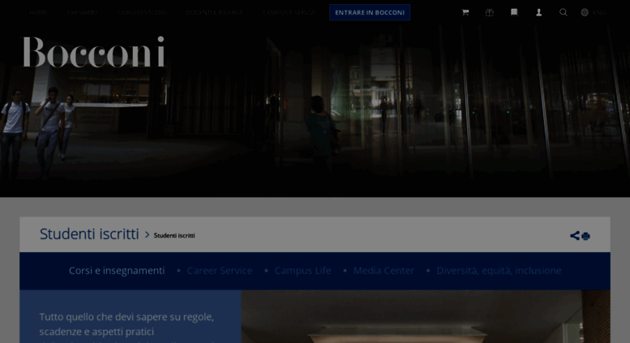
Task: Open the book/library icon in header
Action: click(514, 12)
